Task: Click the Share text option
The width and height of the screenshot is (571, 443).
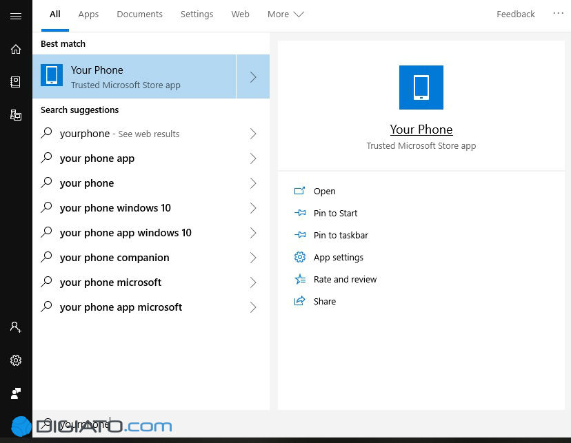Action: point(325,302)
